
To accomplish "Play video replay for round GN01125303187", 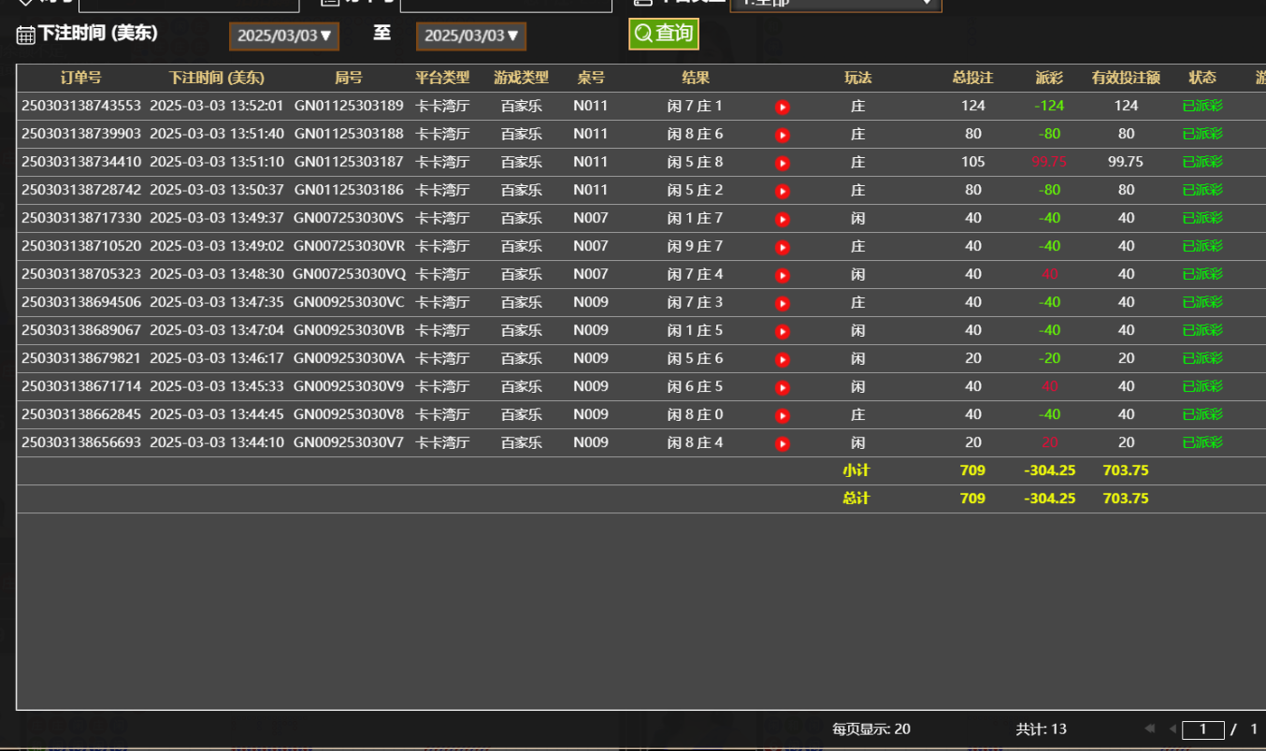I will (x=783, y=163).
